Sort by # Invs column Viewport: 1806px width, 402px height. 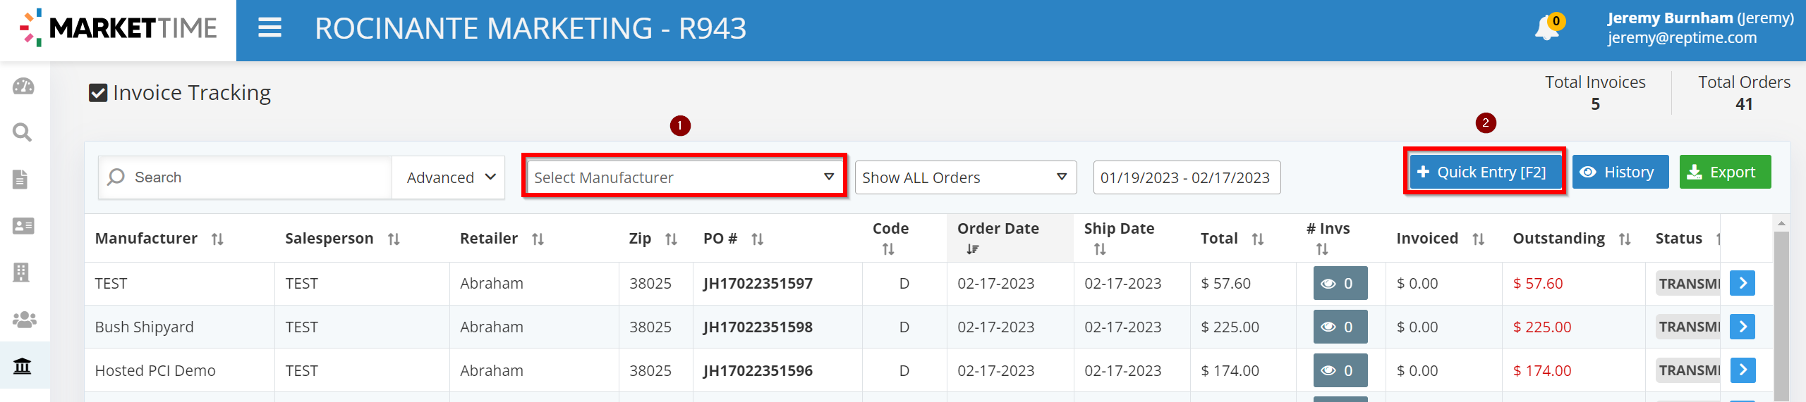tap(1322, 249)
